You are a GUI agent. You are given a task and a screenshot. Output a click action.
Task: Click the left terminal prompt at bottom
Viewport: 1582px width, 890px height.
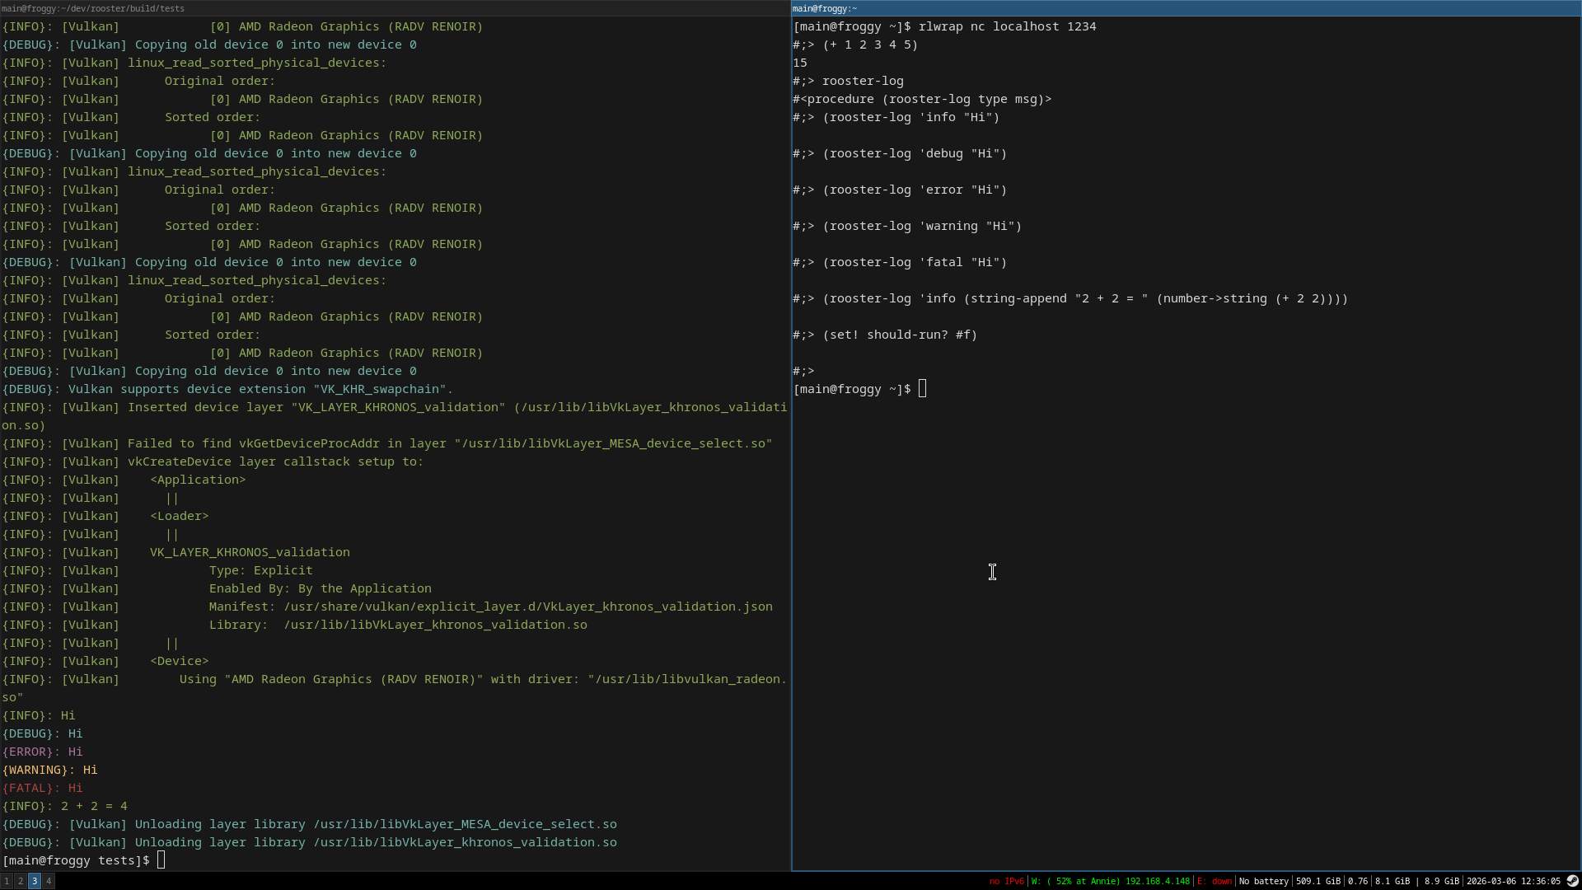(x=82, y=860)
